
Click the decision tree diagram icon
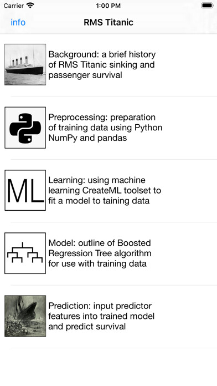(x=25, y=253)
